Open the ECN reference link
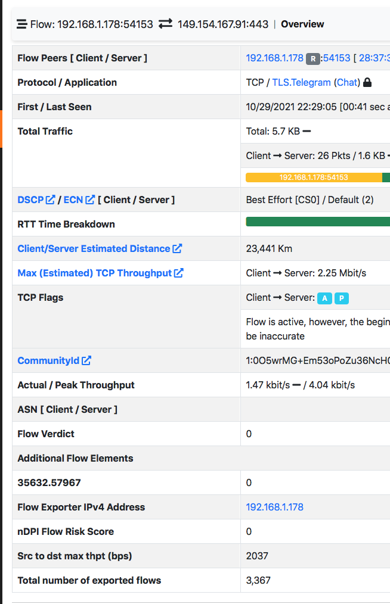Image resolution: width=390 pixels, height=604 pixels. pos(73,200)
